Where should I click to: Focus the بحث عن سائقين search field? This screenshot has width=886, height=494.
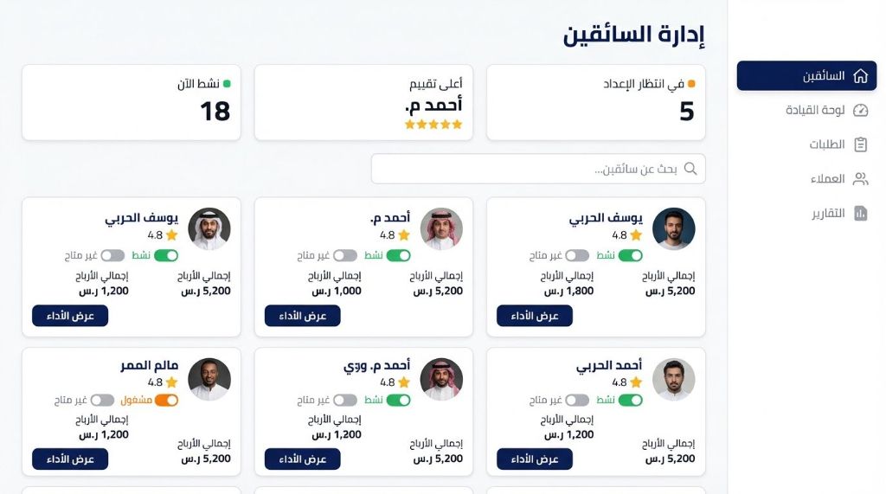click(528, 169)
